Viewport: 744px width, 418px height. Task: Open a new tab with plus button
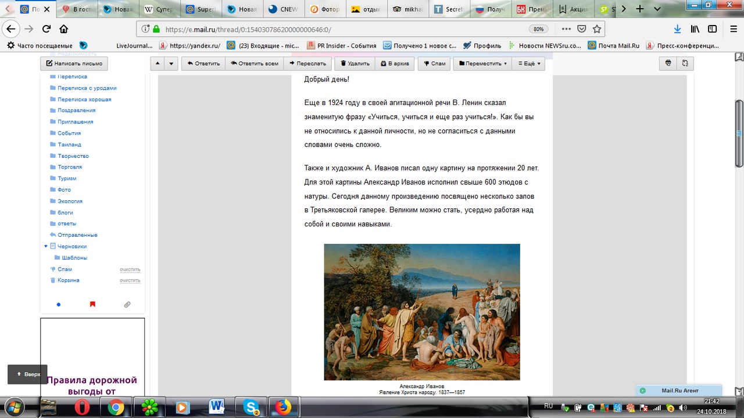[x=641, y=9]
